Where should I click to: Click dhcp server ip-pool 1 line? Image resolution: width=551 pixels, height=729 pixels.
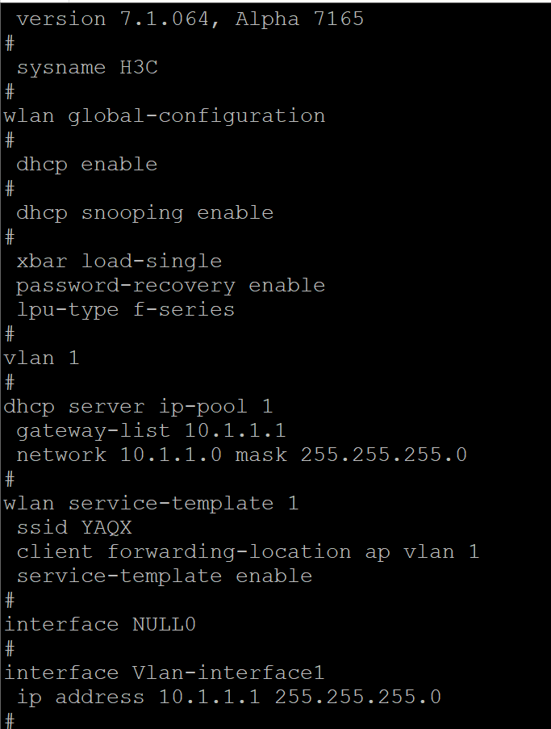[x=139, y=406]
